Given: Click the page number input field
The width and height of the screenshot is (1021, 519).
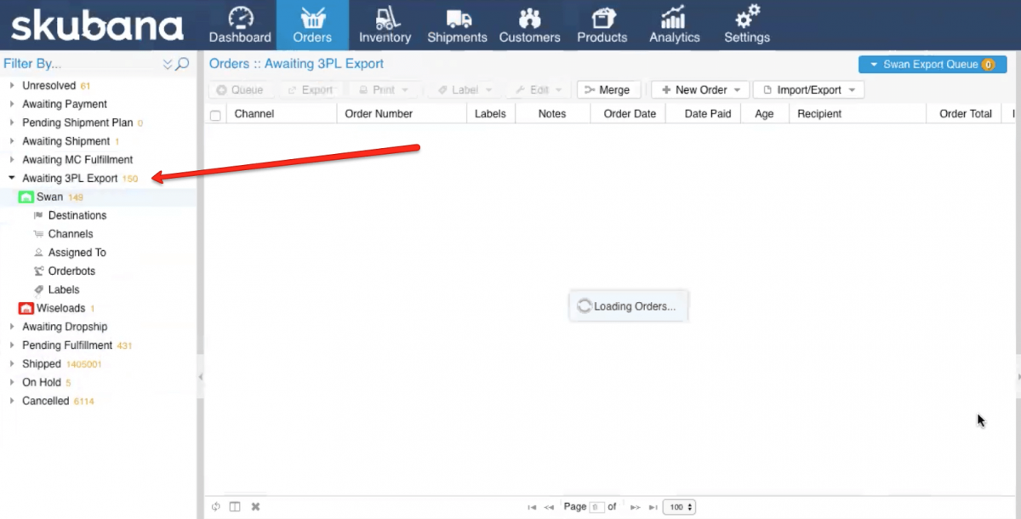Looking at the screenshot, I should [x=596, y=507].
